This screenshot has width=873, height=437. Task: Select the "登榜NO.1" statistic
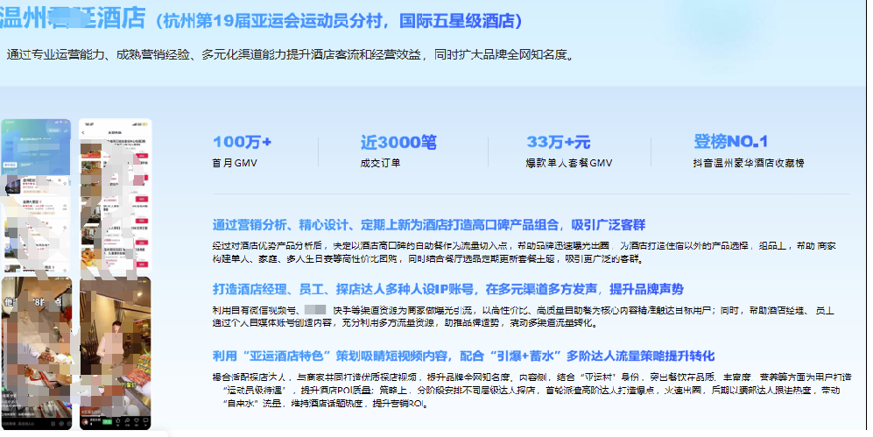coord(730,141)
